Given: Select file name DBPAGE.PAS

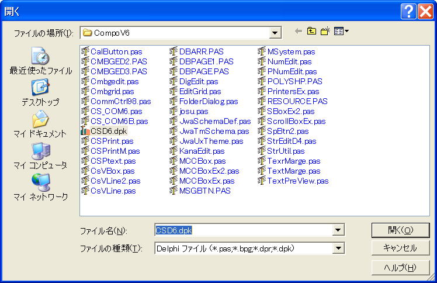Looking at the screenshot, I should (x=204, y=71).
